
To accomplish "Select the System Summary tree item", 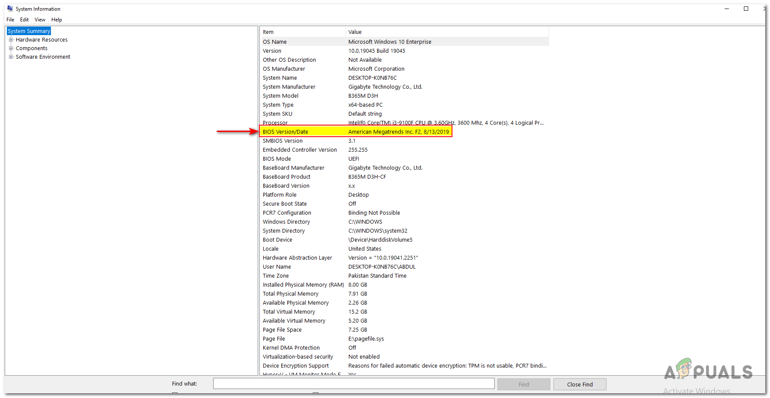I will tap(28, 31).
